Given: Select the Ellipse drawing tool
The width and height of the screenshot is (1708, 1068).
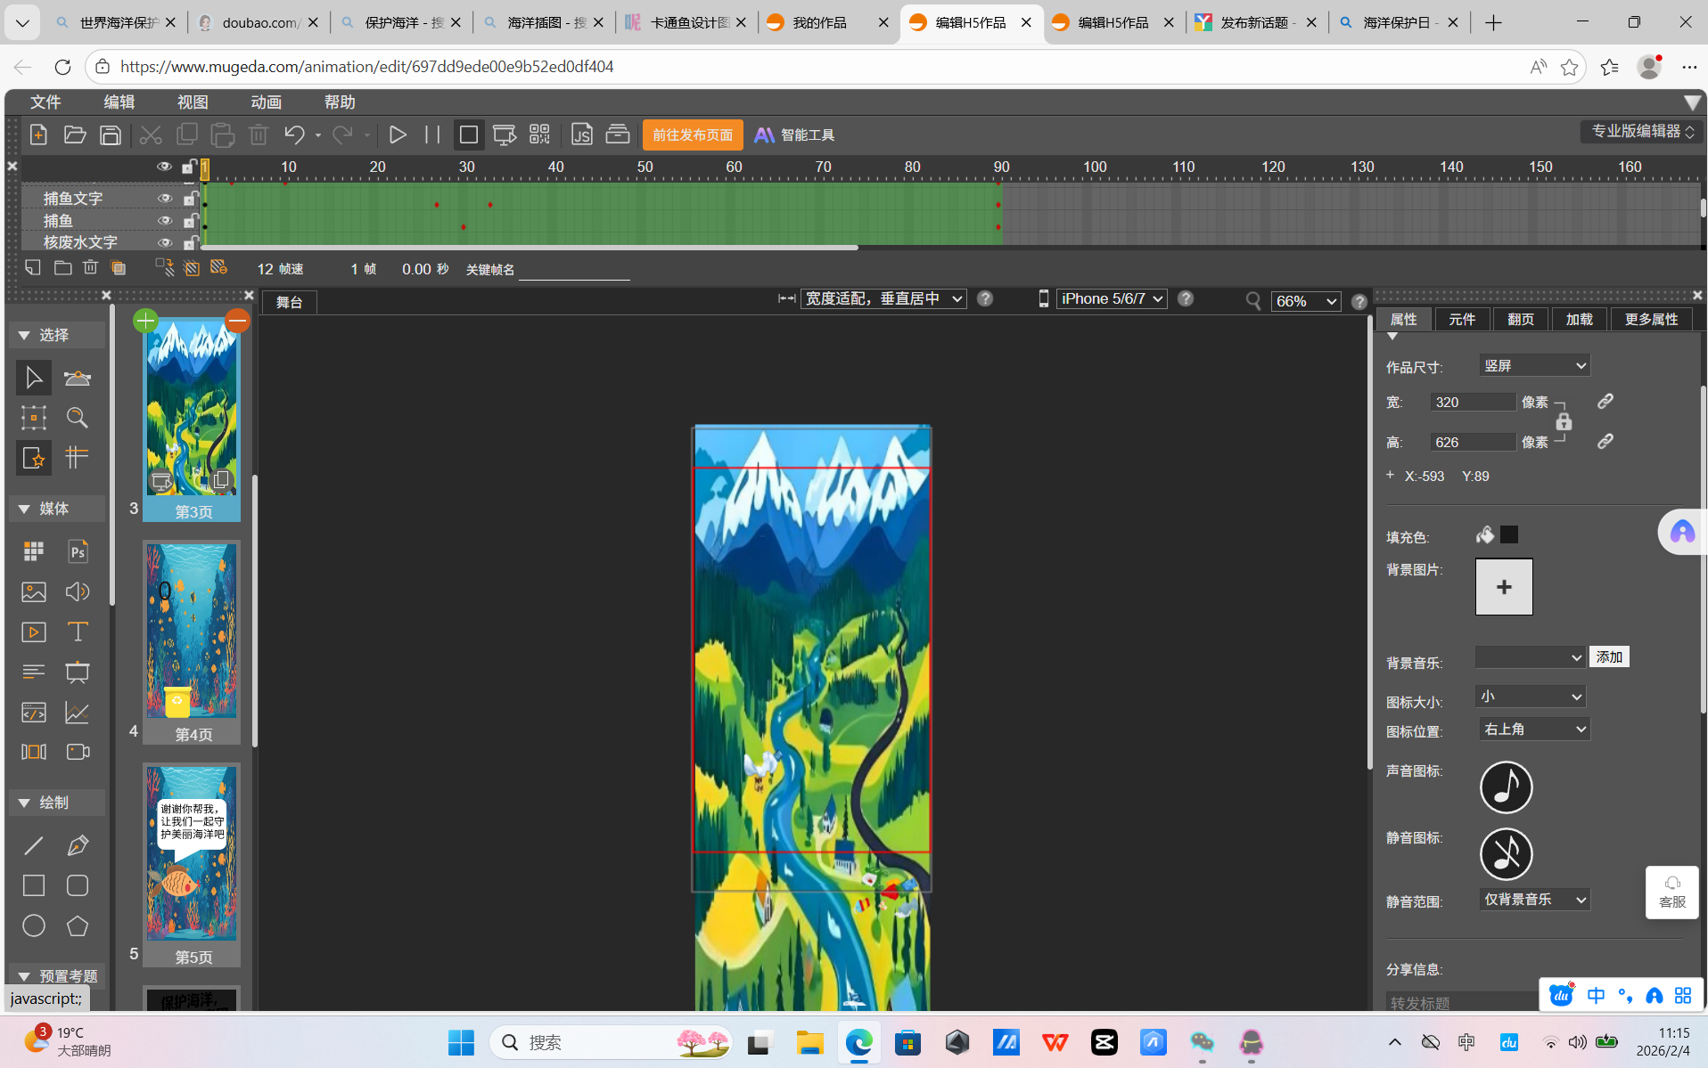Looking at the screenshot, I should click(34, 925).
